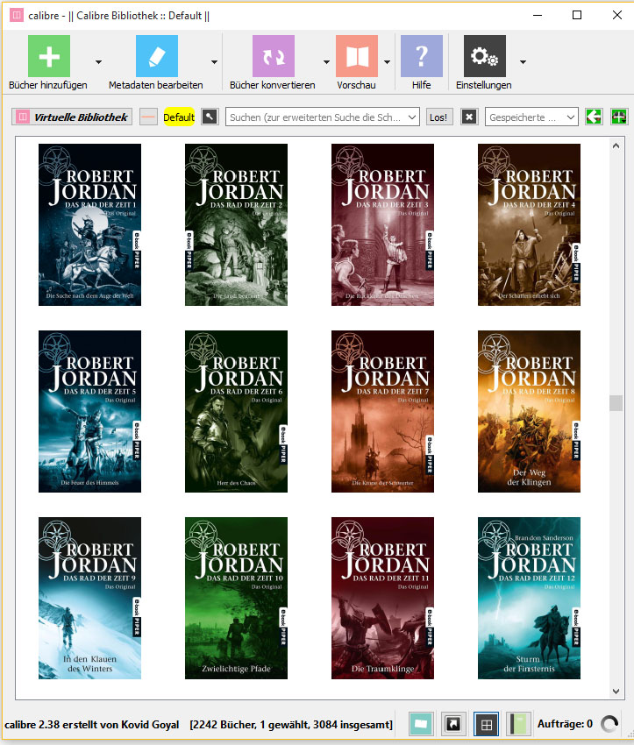Image resolution: width=634 pixels, height=745 pixels.
Task: Click the green Bücher hinzufügen plus icon
Action: 49,56
